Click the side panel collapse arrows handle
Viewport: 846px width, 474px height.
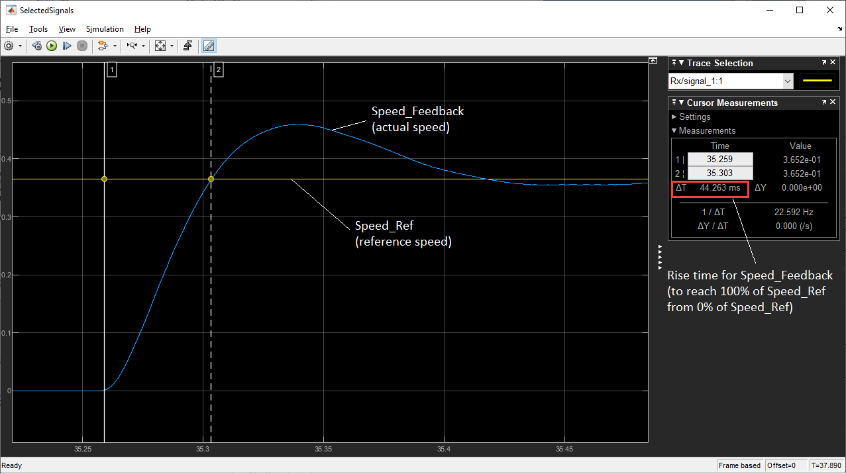(x=660, y=257)
